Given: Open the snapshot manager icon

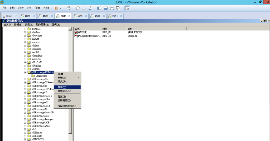Looking at the screenshot, I should pos(90,8).
